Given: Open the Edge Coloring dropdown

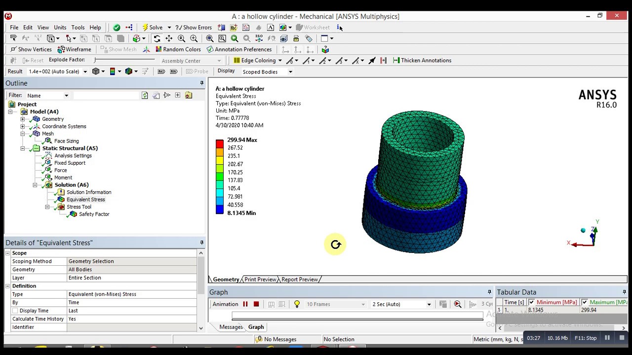Looking at the screenshot, I should tap(280, 61).
